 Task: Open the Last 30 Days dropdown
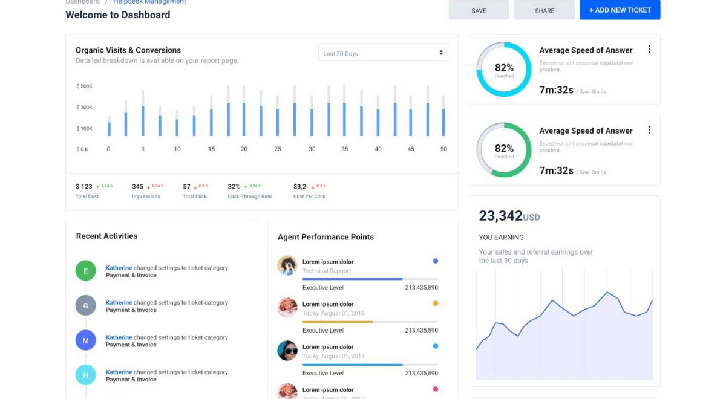click(x=383, y=53)
